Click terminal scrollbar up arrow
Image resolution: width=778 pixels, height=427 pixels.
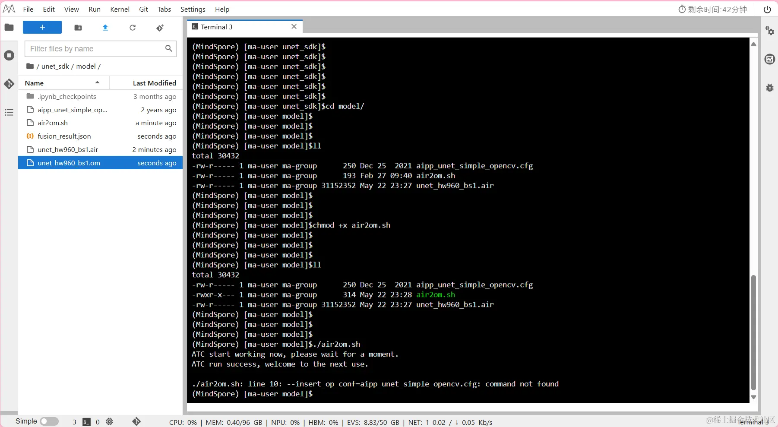(x=753, y=44)
